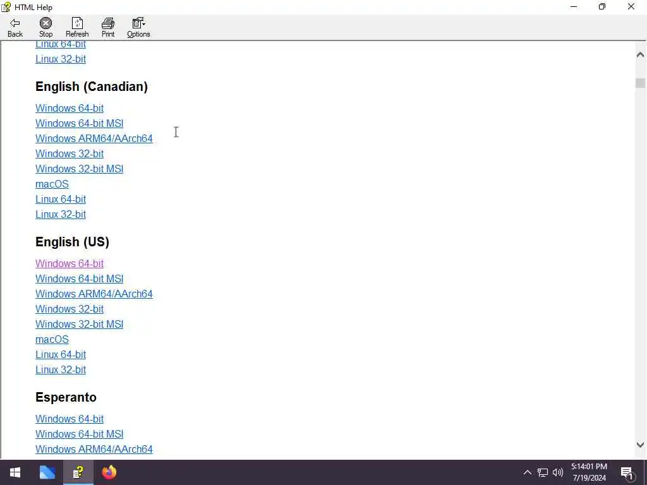Open English (Canadian) macOS link
The image size is (647, 485).
pos(52,184)
